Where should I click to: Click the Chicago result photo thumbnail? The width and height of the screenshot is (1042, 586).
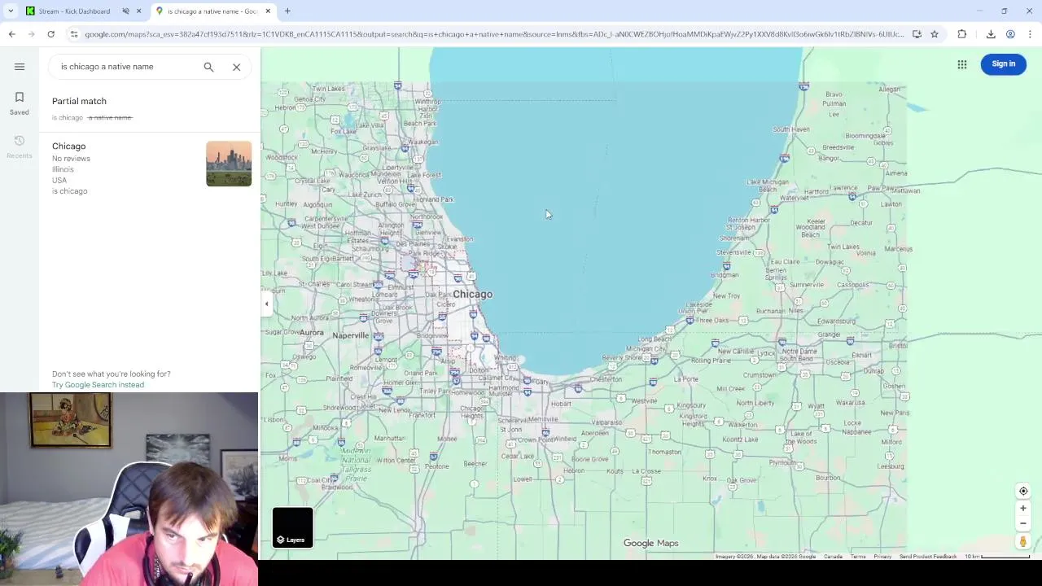229,164
